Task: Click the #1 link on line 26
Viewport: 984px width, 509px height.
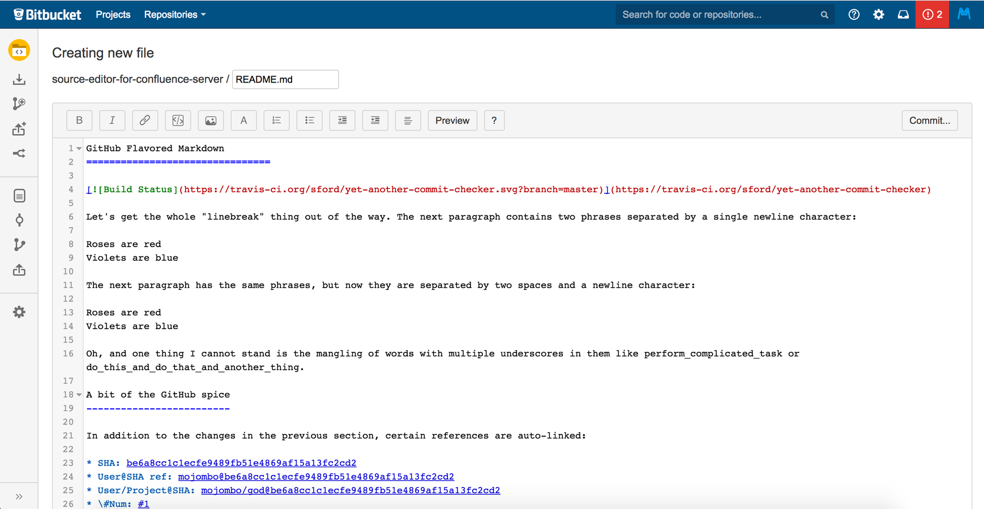Action: [144, 504]
